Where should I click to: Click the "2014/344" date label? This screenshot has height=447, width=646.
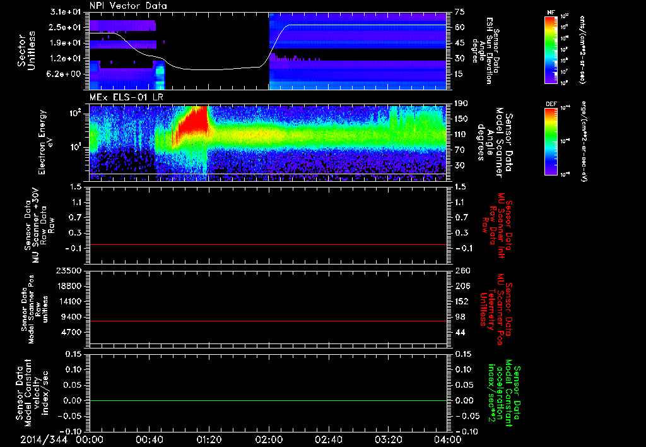click(x=44, y=439)
